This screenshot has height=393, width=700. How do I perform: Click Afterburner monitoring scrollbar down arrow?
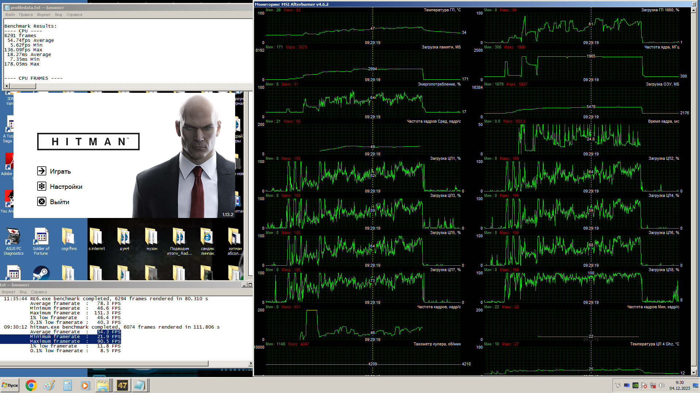694,373
